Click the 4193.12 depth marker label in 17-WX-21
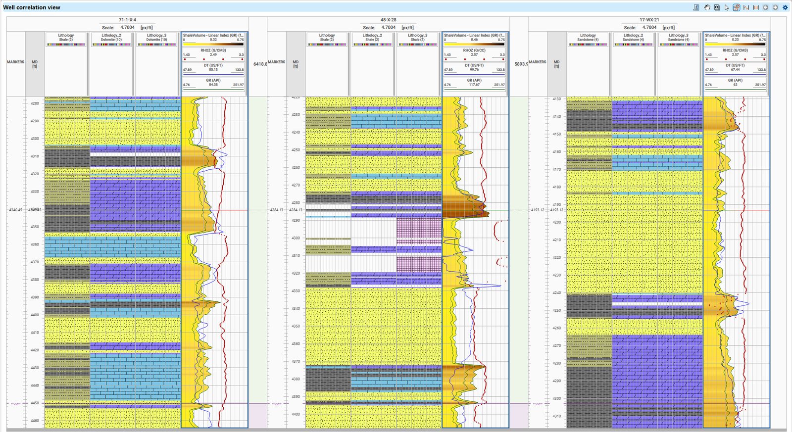 (x=538, y=210)
